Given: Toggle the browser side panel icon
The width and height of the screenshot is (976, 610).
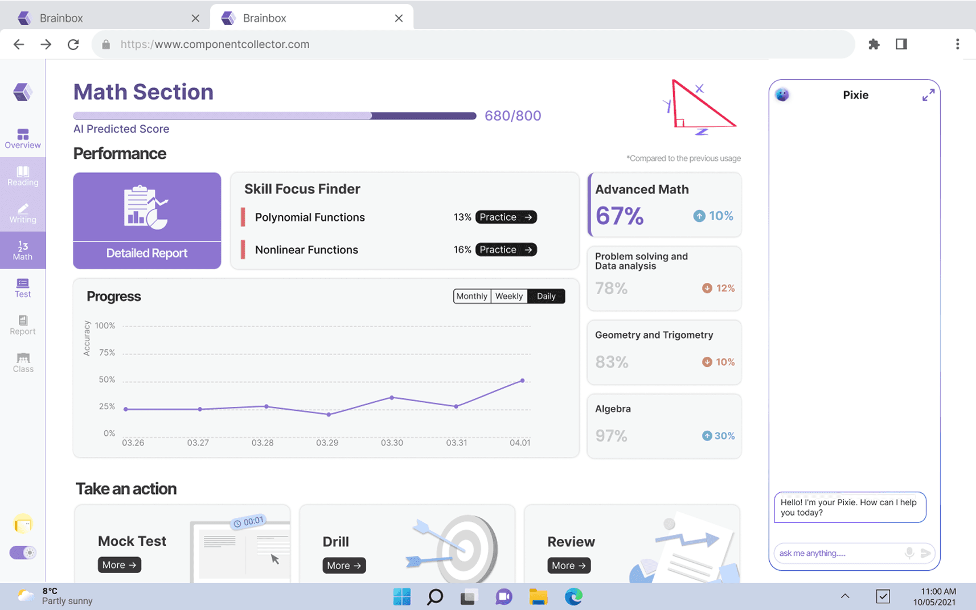Looking at the screenshot, I should click(901, 44).
